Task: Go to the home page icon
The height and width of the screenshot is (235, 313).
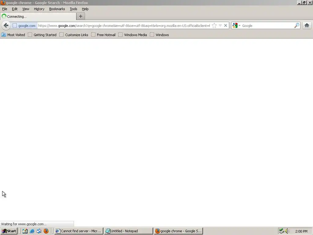Action: pyautogui.click(x=307, y=26)
